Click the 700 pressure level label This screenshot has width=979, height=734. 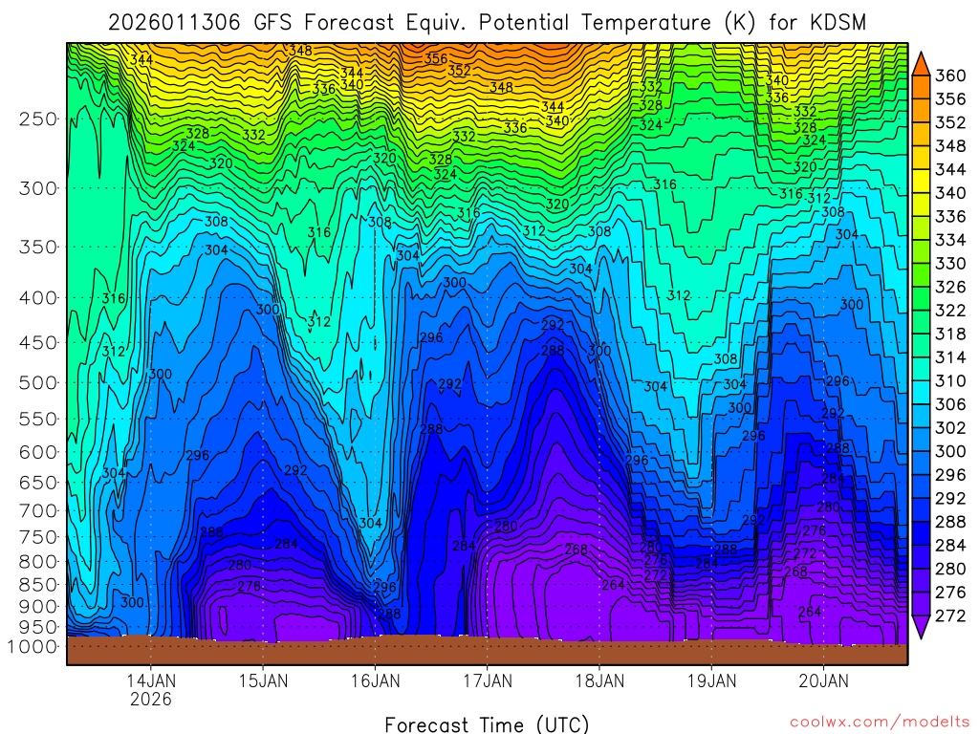(x=38, y=510)
